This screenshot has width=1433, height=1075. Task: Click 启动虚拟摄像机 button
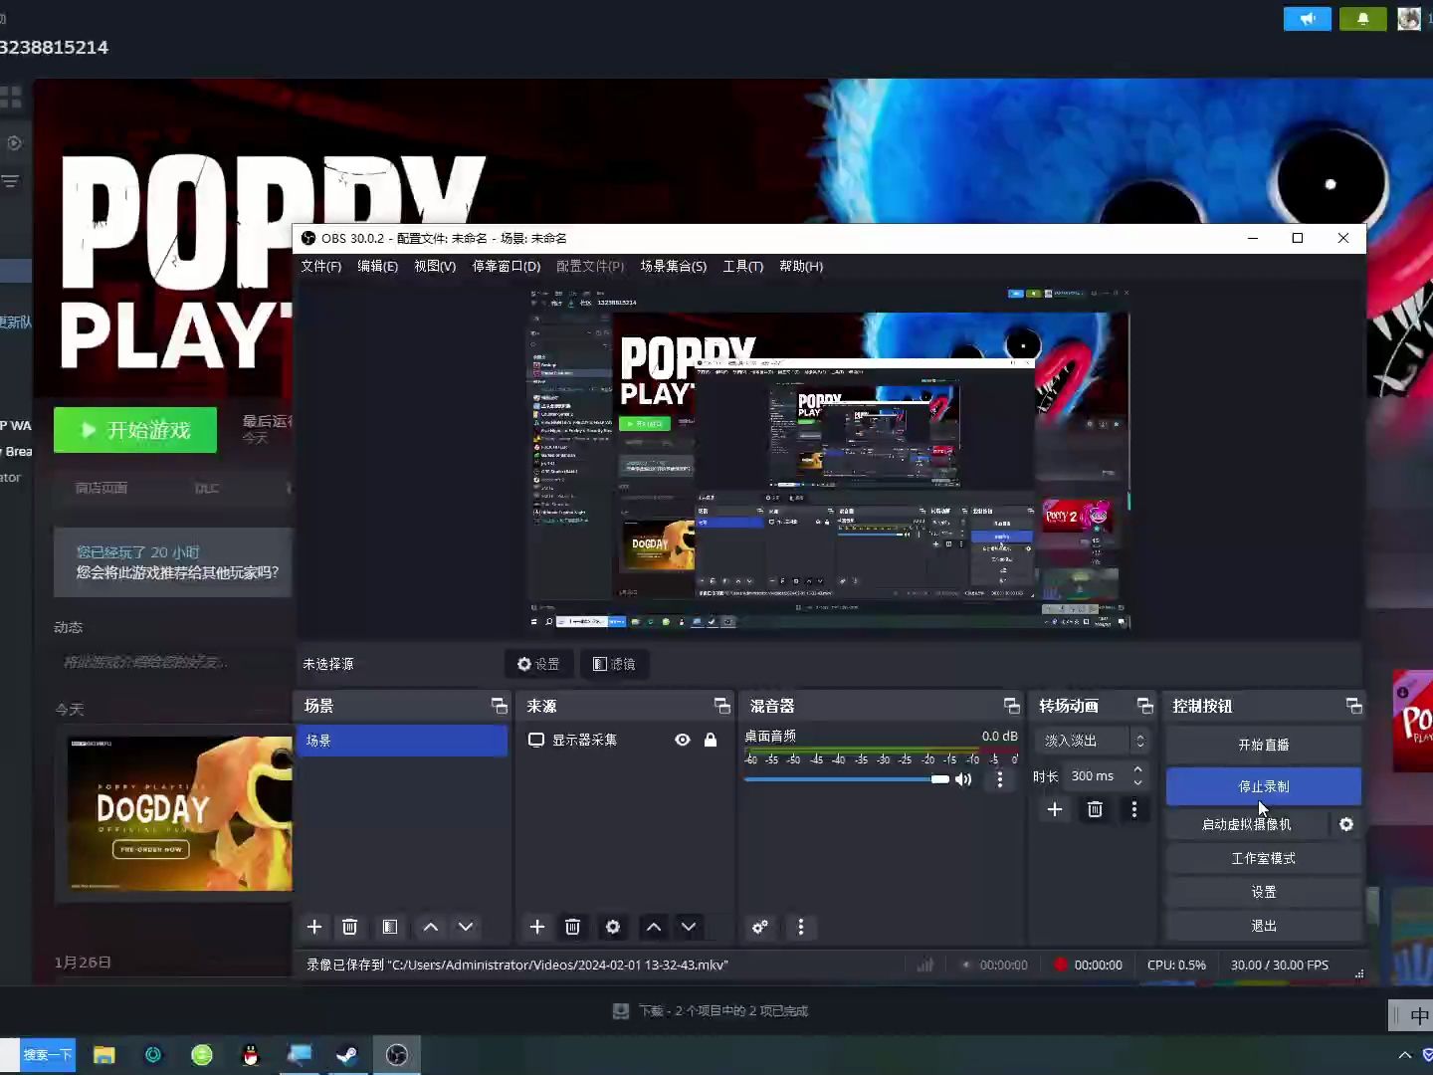(x=1246, y=824)
